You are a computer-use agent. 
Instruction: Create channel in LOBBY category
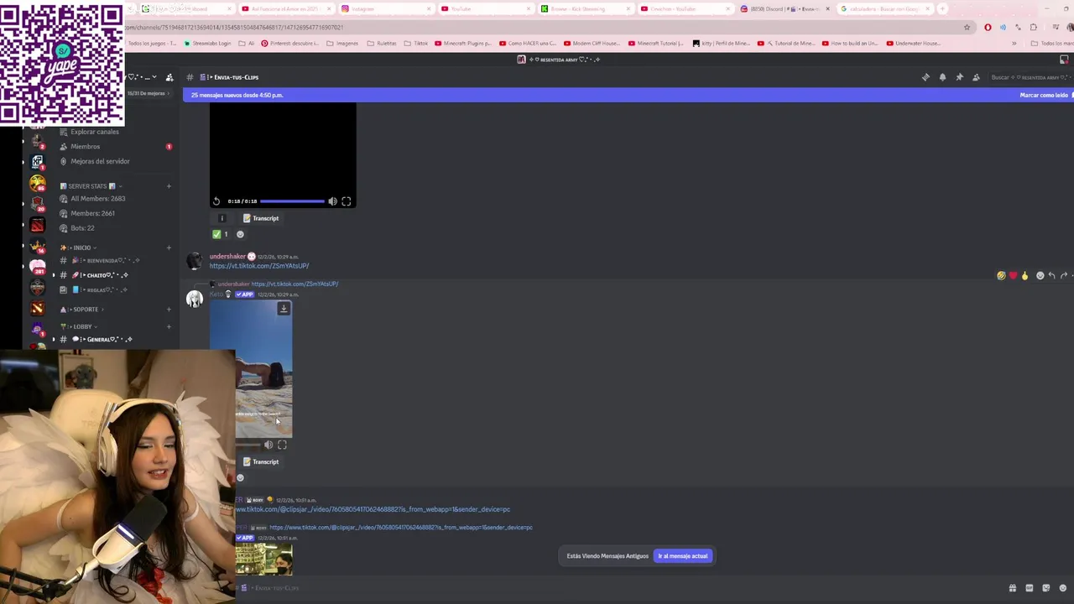[169, 326]
